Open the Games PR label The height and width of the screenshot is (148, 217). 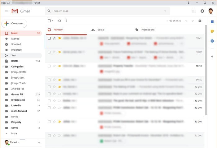21,95
